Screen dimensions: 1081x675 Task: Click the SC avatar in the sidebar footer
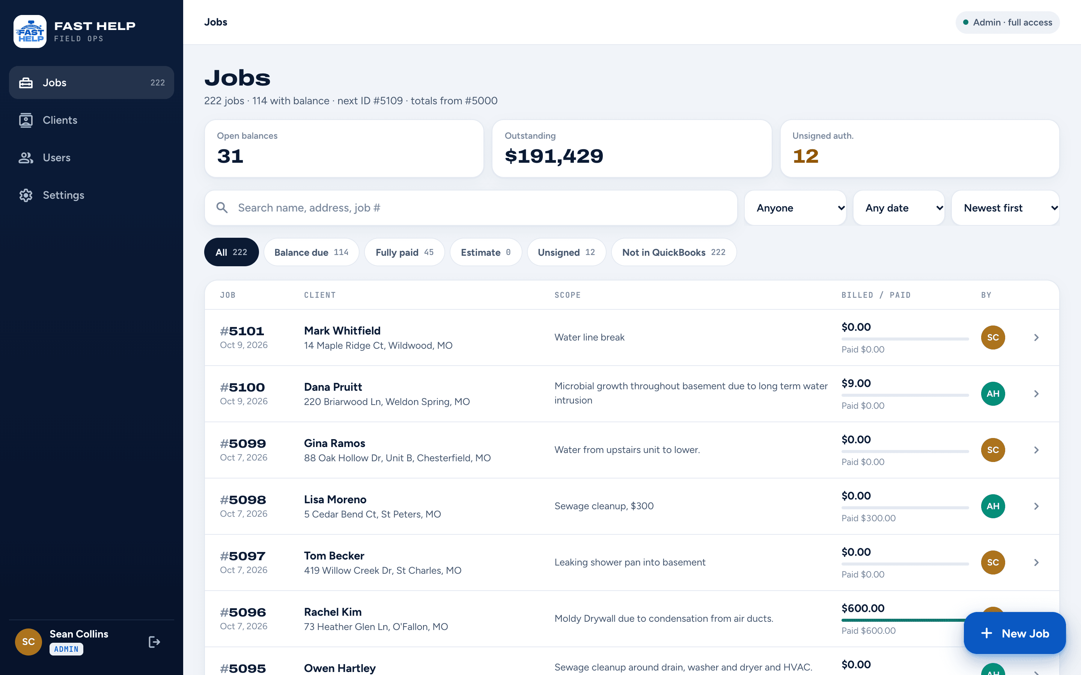tap(29, 642)
